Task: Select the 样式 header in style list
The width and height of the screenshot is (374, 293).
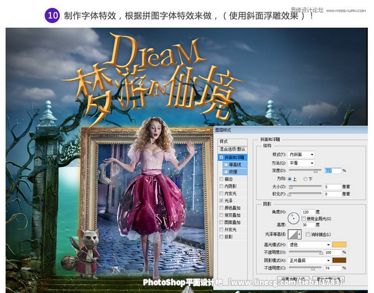Action: point(233,141)
